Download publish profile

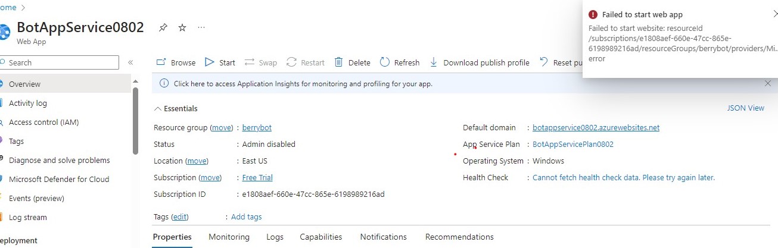479,62
